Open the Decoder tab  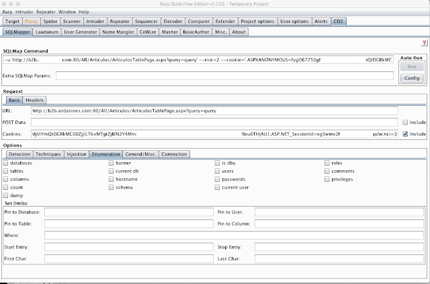173,21
